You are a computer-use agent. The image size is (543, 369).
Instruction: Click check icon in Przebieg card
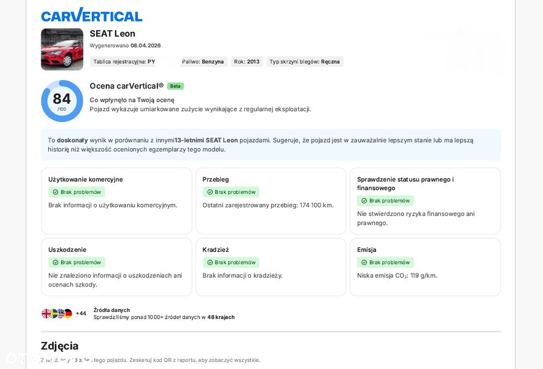coord(210,192)
